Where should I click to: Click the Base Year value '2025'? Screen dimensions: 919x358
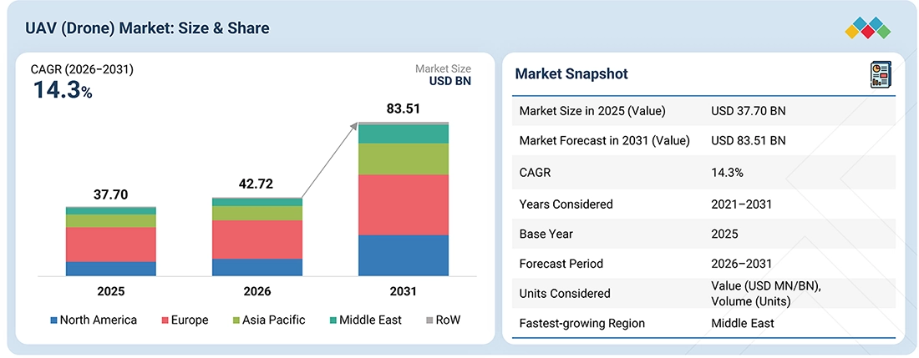pyautogui.click(x=724, y=234)
